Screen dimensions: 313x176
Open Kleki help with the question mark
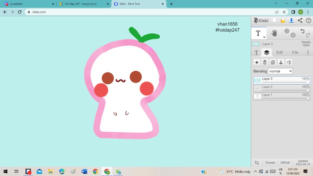pyautogui.click(x=309, y=20)
